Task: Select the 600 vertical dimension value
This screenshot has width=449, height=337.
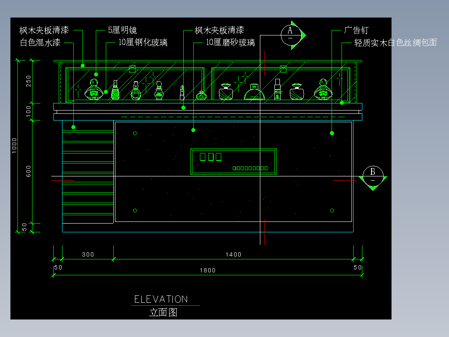Action: tap(28, 171)
